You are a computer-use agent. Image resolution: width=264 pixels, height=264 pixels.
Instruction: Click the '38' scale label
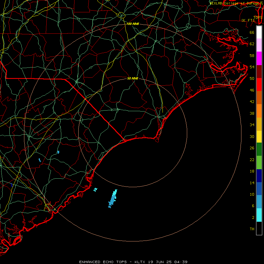coord(252,114)
